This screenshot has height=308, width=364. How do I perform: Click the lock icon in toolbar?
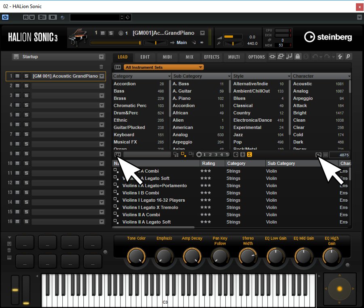point(298,56)
